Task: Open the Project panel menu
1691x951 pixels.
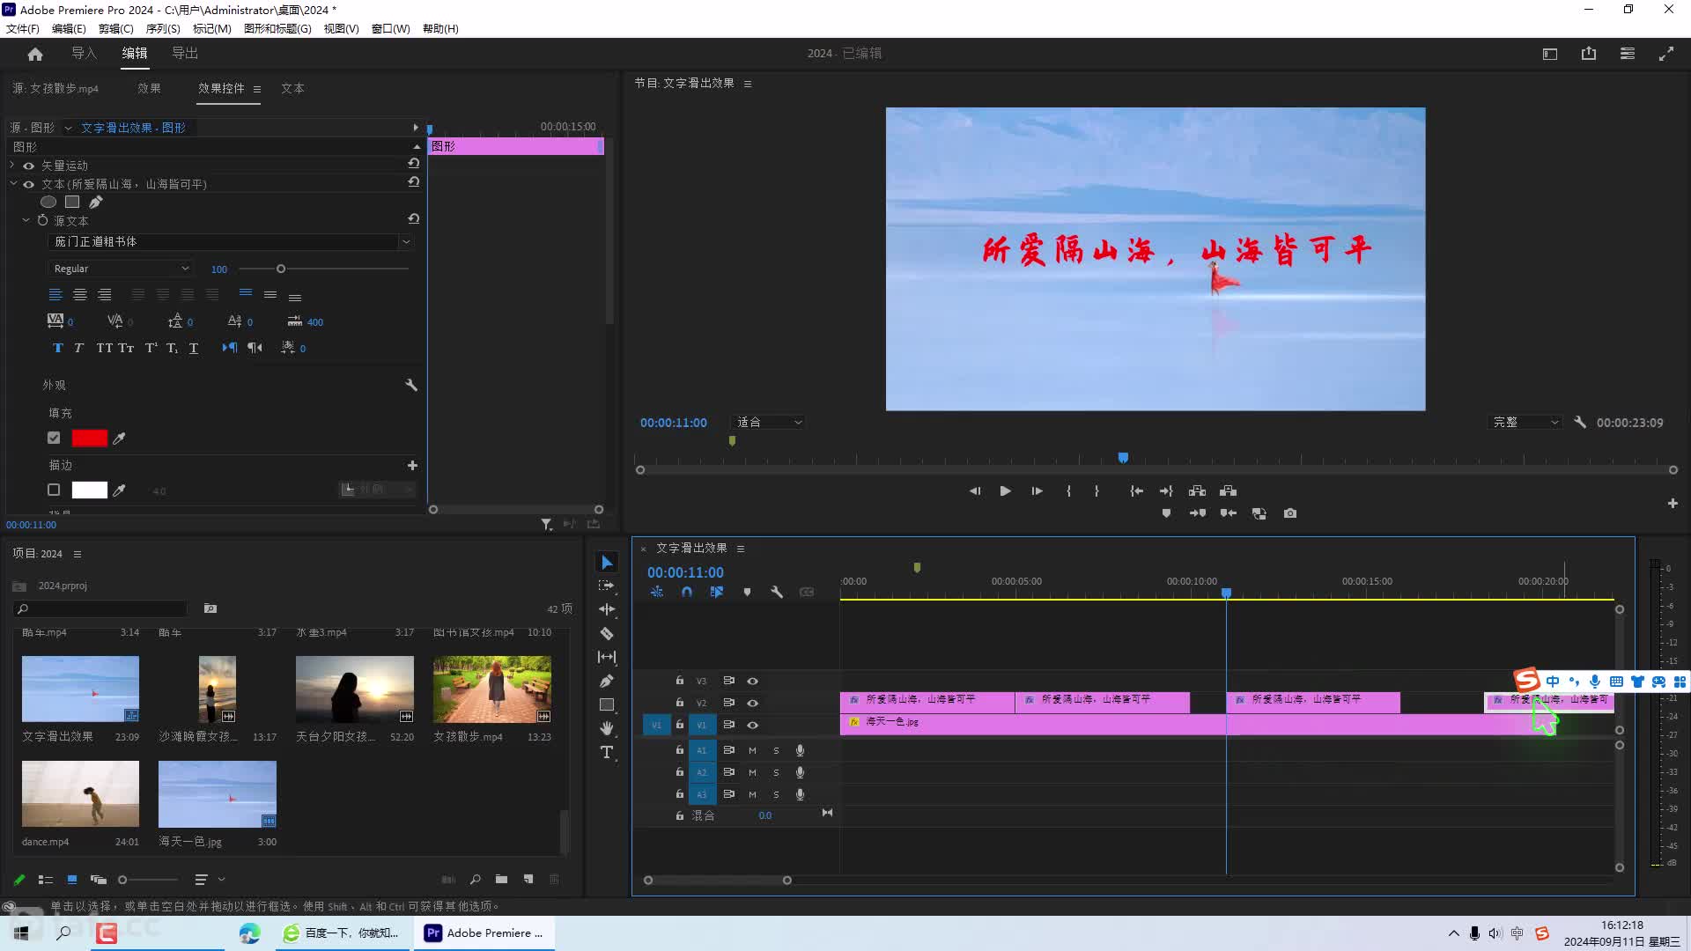Action: [x=78, y=554]
